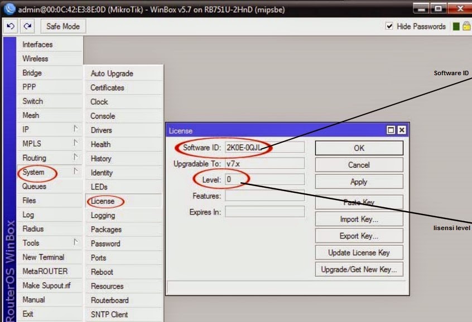Toggle Safe Mode button
The image size is (472, 322).
[x=63, y=26]
